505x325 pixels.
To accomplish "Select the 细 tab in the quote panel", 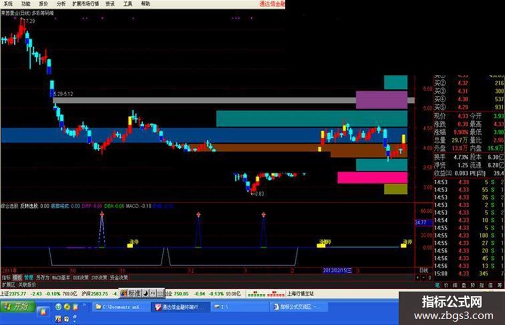I will pos(455,285).
